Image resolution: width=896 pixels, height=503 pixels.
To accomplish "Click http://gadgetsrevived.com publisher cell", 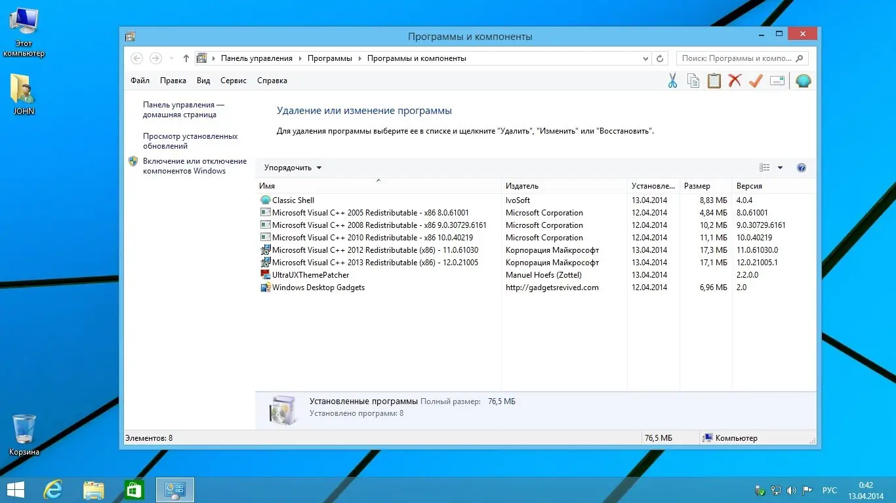I will point(552,288).
